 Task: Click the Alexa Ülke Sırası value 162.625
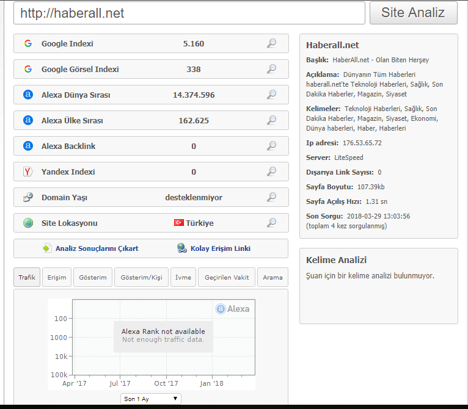(194, 120)
